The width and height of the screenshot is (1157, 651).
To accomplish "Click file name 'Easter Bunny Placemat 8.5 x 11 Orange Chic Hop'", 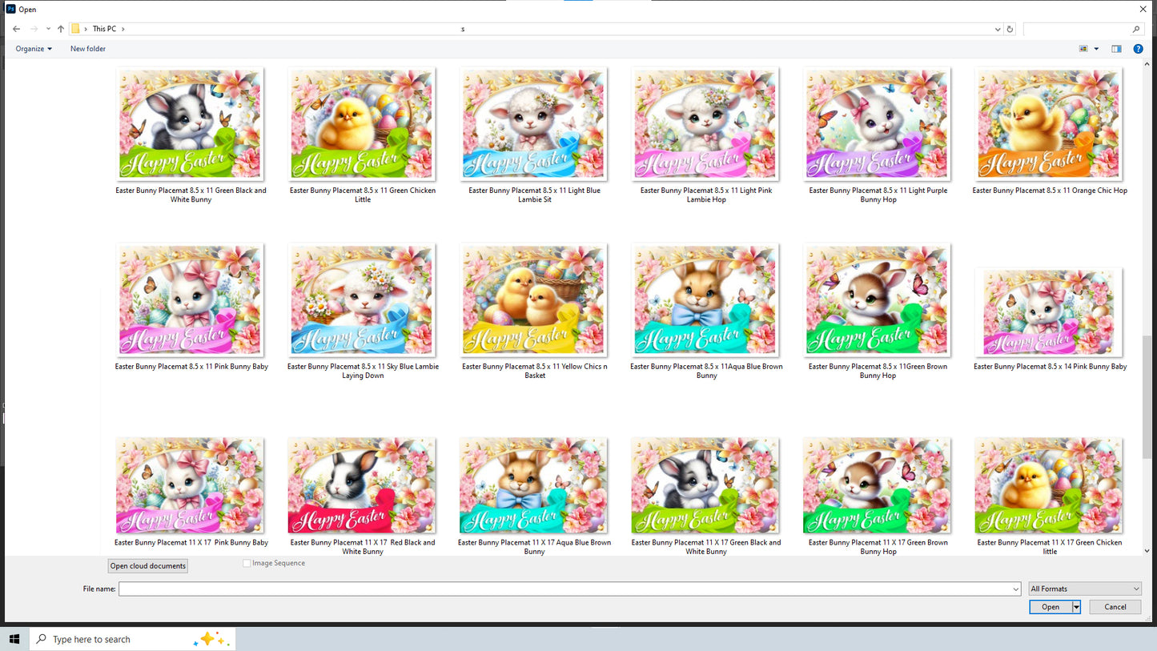I will point(1050,191).
